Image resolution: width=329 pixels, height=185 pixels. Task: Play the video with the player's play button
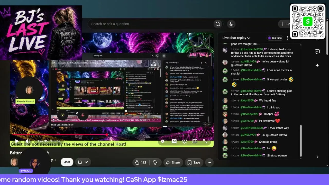[x=17, y=141]
